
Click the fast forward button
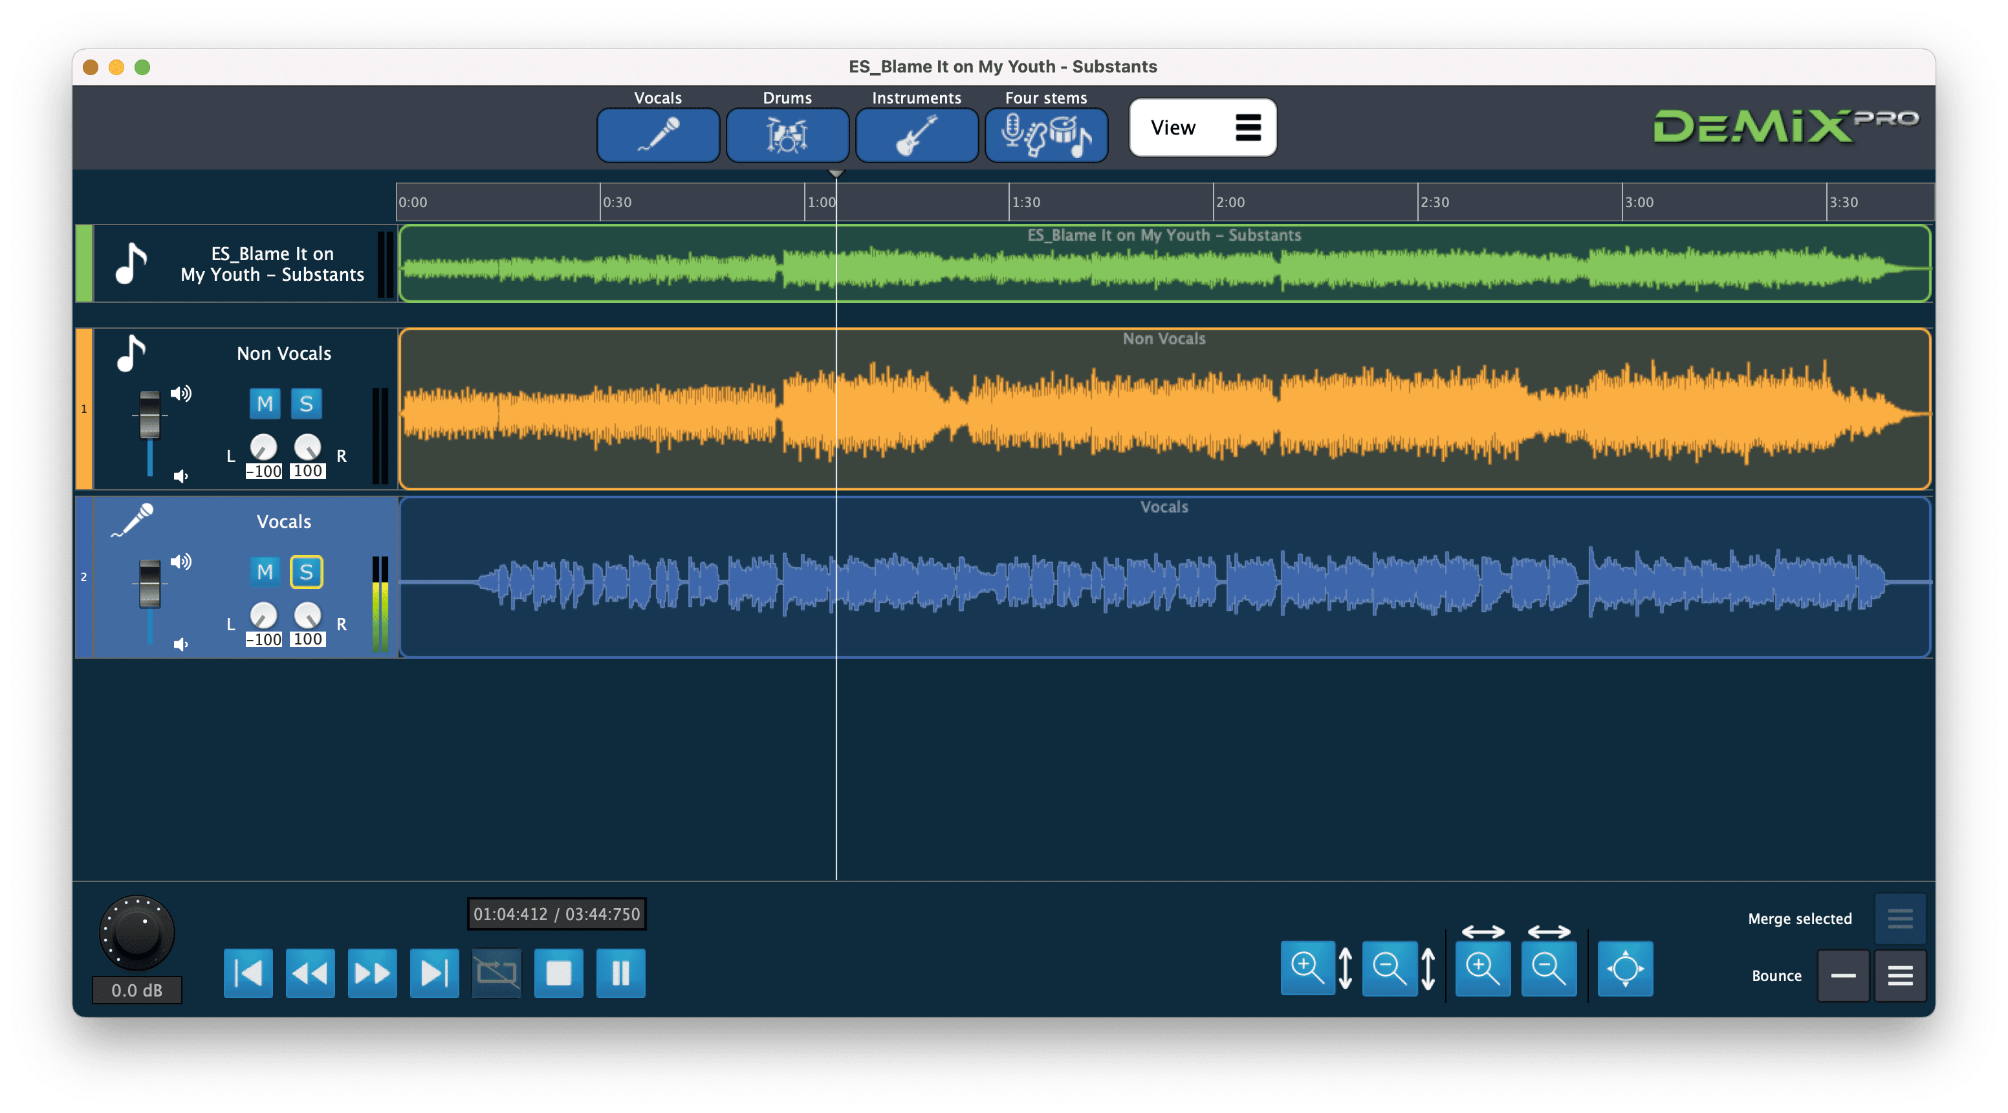[x=373, y=973]
